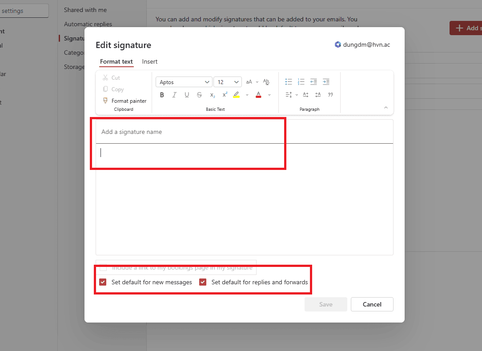482x351 pixels.
Task: Open Categories in the settings list
Action: point(74,52)
